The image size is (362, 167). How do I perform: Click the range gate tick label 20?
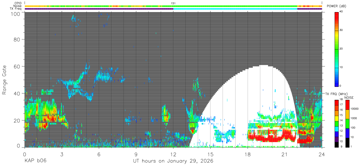tap(17, 120)
